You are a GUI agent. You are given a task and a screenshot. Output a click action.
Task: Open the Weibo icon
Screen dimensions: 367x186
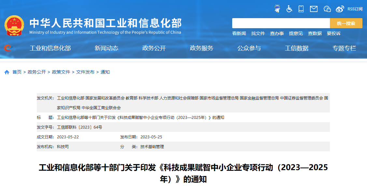pyautogui.click(x=340, y=9)
